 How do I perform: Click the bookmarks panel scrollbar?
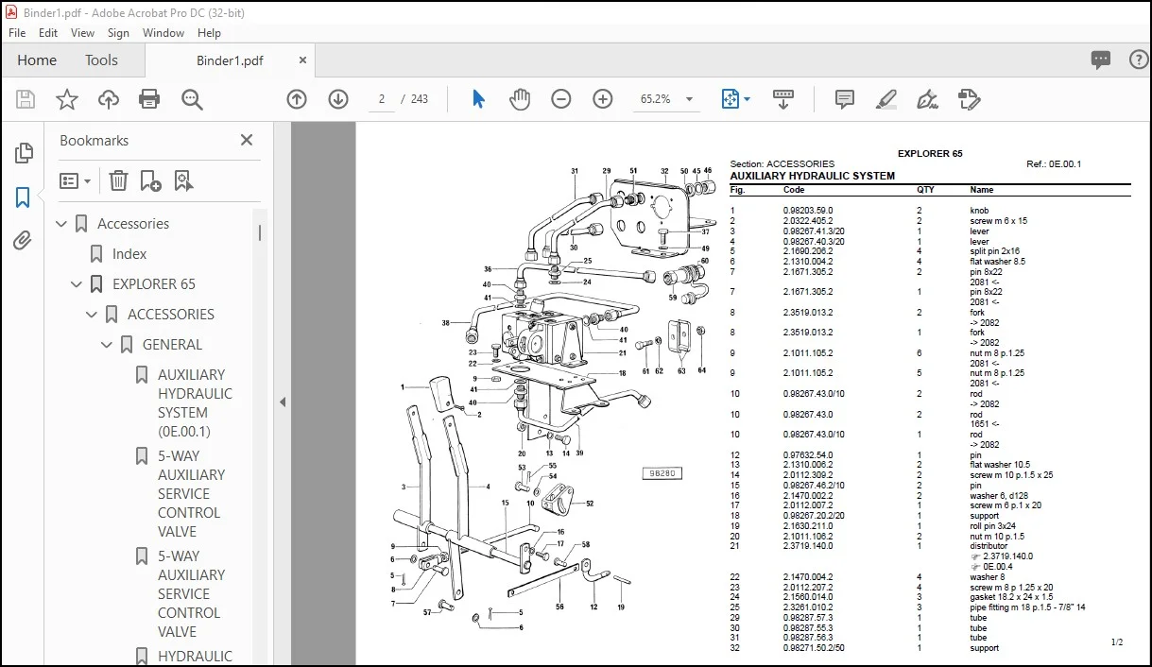(260, 231)
